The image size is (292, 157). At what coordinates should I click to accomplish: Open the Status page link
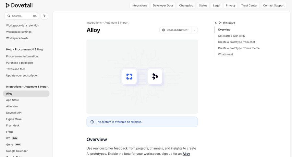pyautogui.click(x=203, y=6)
